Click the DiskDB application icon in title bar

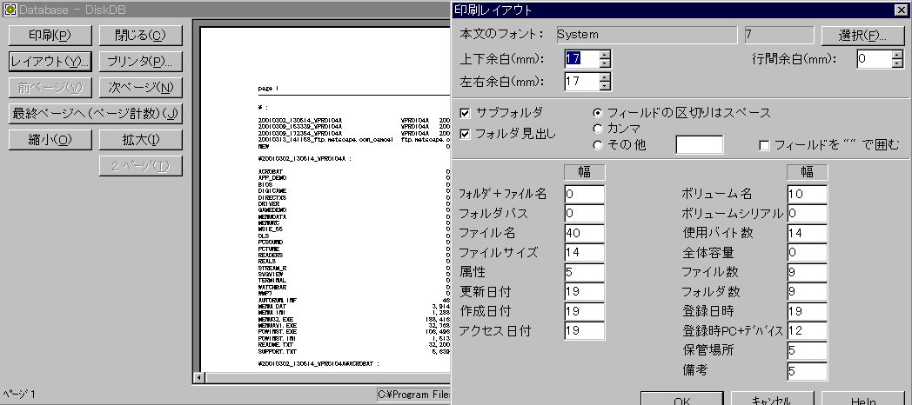(x=10, y=9)
